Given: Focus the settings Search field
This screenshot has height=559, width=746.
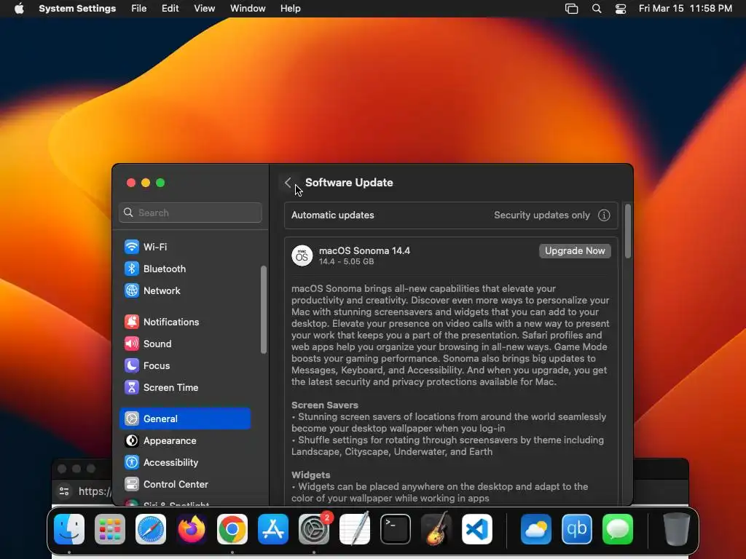Looking at the screenshot, I should pyautogui.click(x=190, y=213).
